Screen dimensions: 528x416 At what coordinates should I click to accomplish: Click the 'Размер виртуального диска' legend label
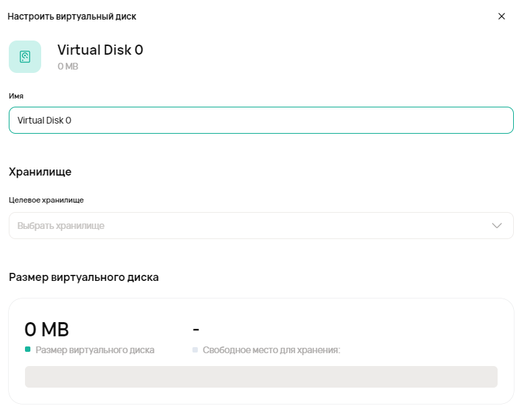click(95, 350)
